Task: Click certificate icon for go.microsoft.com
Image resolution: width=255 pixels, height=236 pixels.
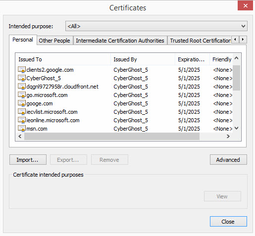Action: 22,95
